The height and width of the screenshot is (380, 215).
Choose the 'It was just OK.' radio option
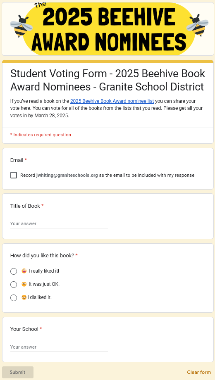click(14, 285)
